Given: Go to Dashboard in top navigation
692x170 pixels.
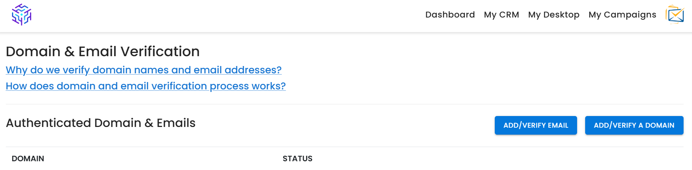Looking at the screenshot, I should point(450,15).
